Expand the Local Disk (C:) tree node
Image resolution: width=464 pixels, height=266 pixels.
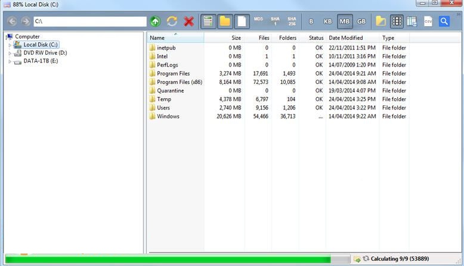point(10,45)
